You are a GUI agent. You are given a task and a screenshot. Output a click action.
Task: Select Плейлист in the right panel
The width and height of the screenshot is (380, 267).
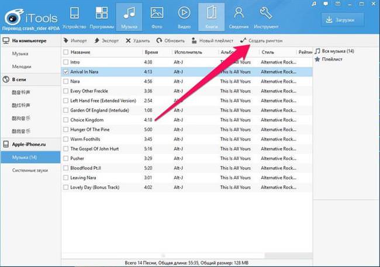[x=329, y=59]
